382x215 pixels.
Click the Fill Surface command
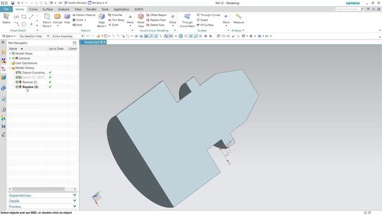click(205, 25)
